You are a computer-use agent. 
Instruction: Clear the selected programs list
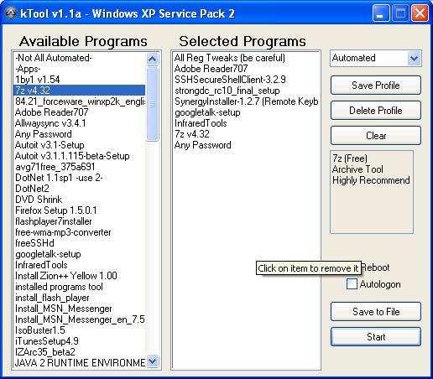[x=376, y=136]
